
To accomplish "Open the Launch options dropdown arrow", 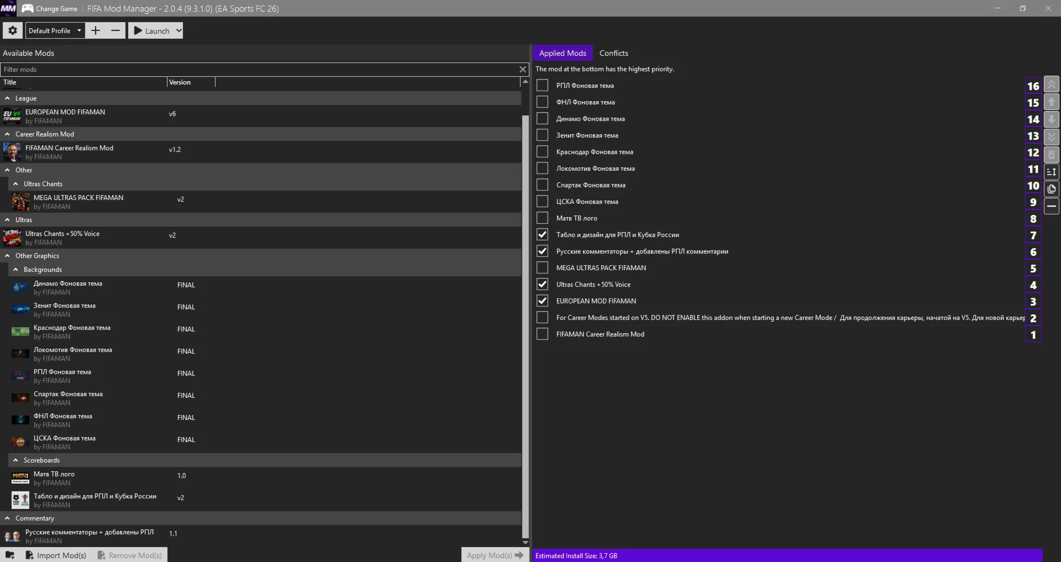I will [178, 30].
